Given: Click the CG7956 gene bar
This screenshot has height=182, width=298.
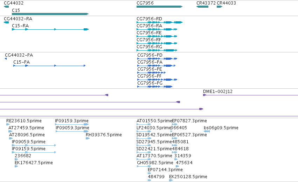Looking at the screenshot, I should 159,7.
